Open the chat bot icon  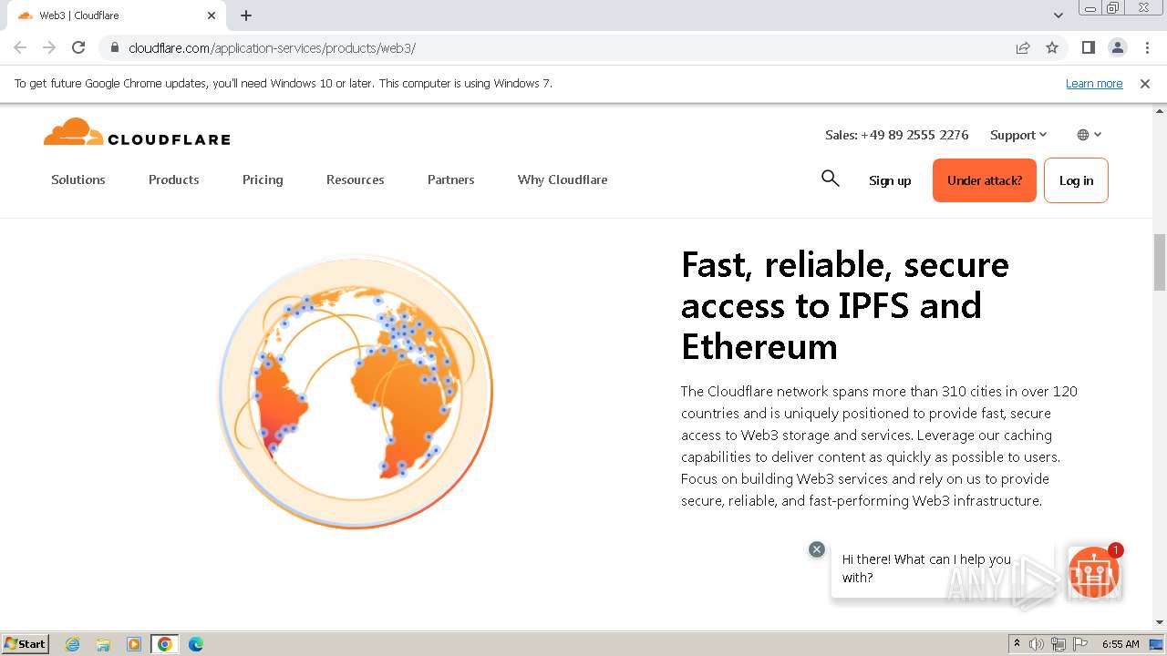[x=1093, y=571]
